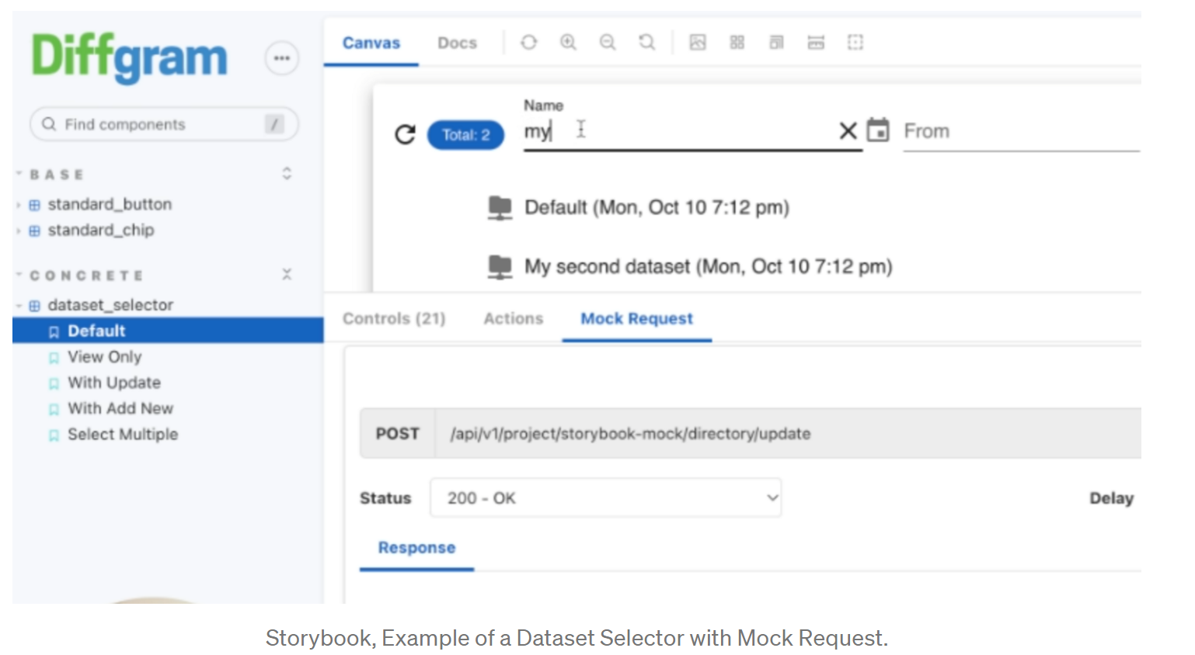Screen dimensions: 1195x655
Task: Click the From date field
Action: (x=1021, y=131)
